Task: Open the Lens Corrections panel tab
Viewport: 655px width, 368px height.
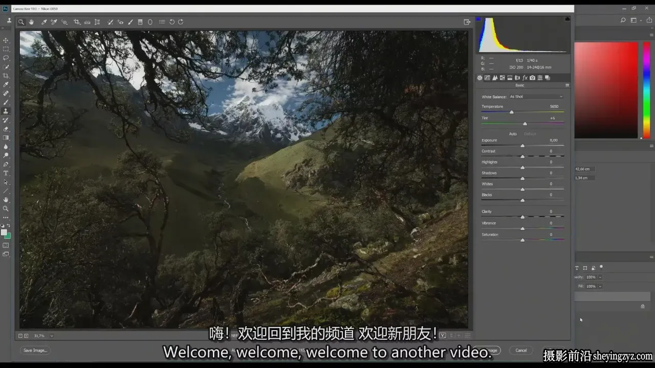Action: (x=517, y=78)
